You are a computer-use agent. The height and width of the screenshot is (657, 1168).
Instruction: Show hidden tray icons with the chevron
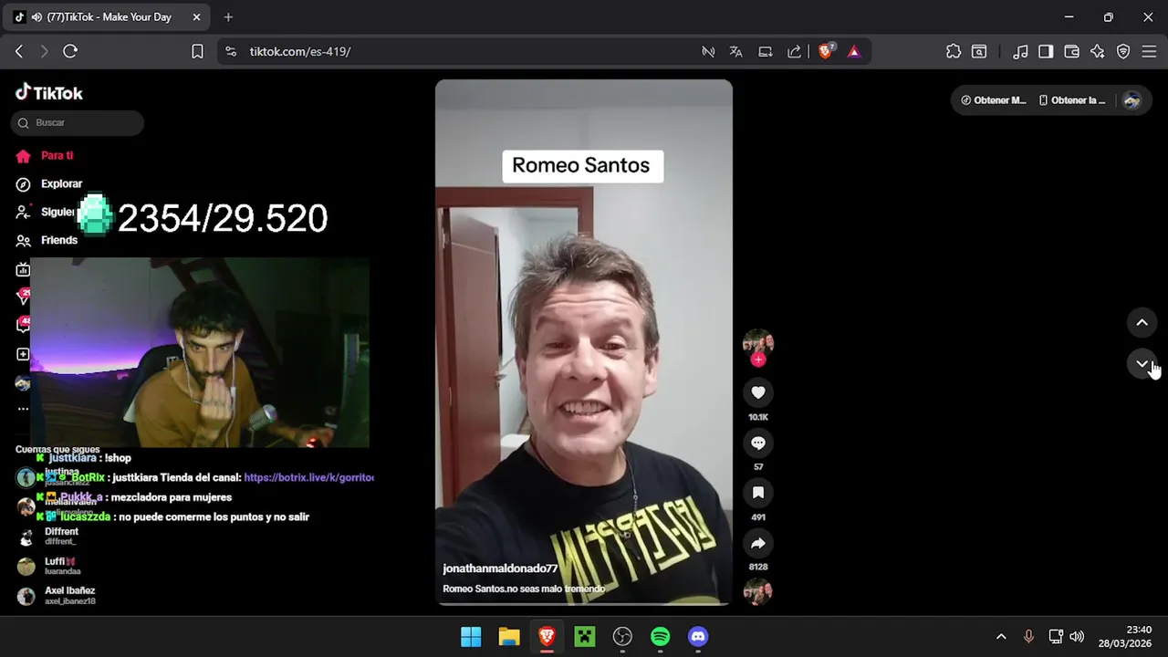point(1001,637)
